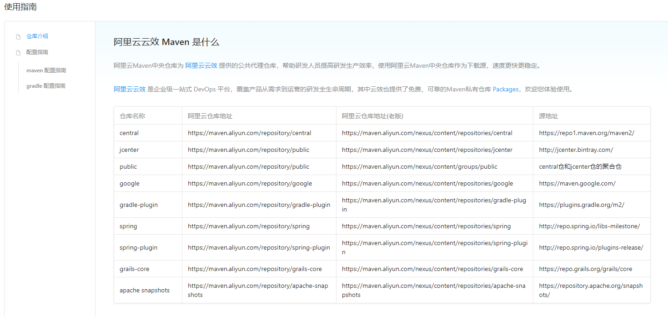Image resolution: width=668 pixels, height=316 pixels.
Task: Click the jcenter row's repository/public URL
Action: pos(249,150)
